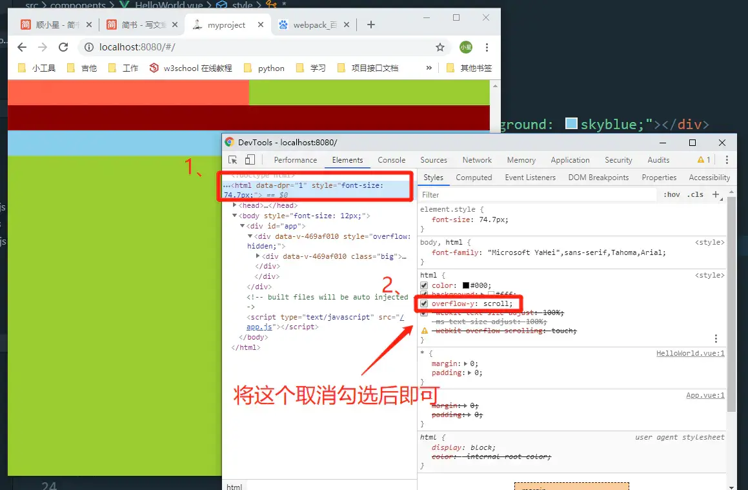Reload the localhost page
Screen dimensions: 748x490
63,46
